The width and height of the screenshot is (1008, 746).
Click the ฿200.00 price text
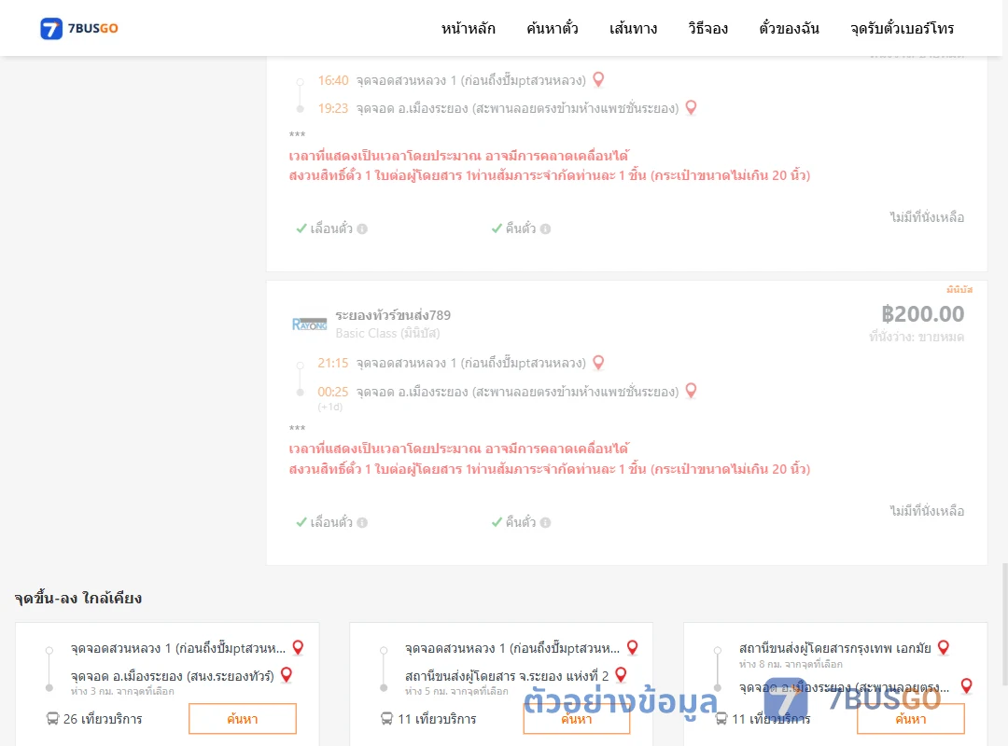point(922,313)
